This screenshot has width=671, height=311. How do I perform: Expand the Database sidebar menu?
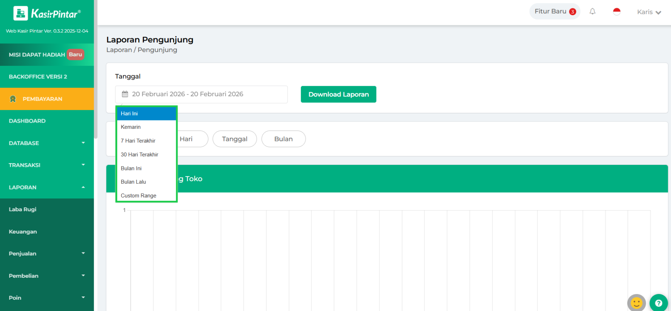[47, 143]
